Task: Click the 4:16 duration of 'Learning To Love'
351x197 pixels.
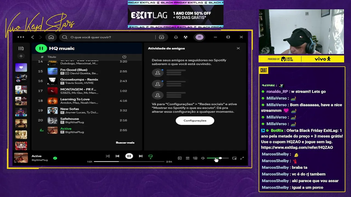Action: point(123,101)
